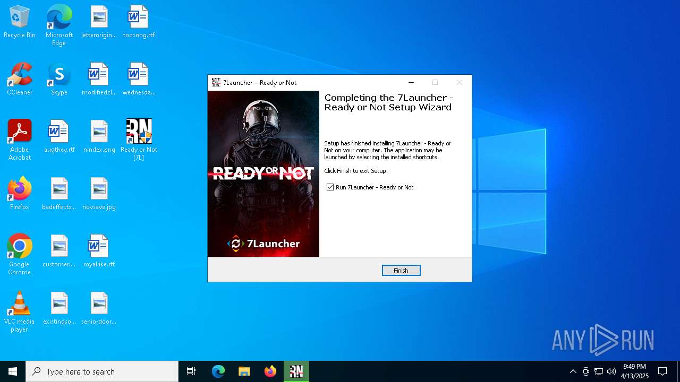The image size is (680, 382).
Task: Click 7Launcher installer taskbar icon
Action: click(296, 371)
